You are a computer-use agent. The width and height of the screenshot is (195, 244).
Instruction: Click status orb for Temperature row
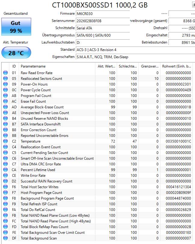click(x=5, y=141)
